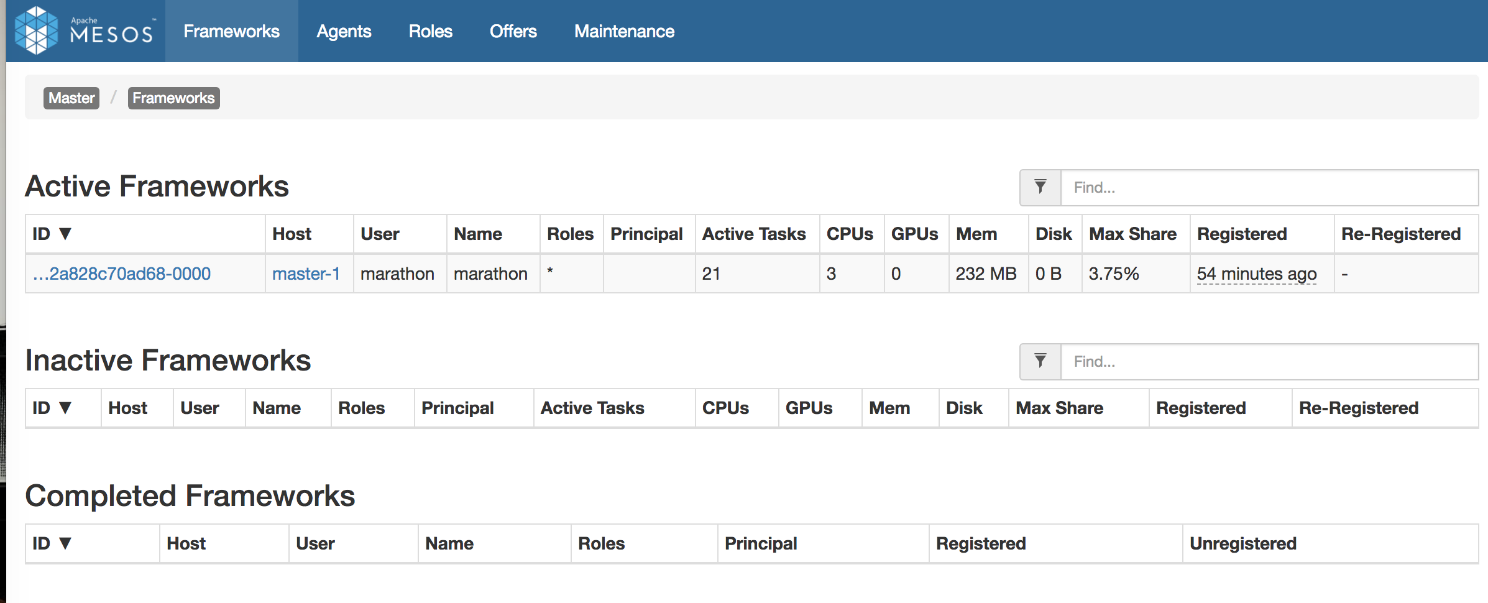1488x603 pixels.
Task: Click the Frameworks breadcrumb
Action: coord(173,98)
